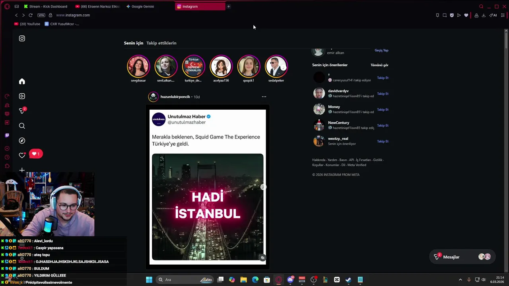Screen dimensions: 509x286
Task: Go back in browser history
Action: (x=16, y=15)
